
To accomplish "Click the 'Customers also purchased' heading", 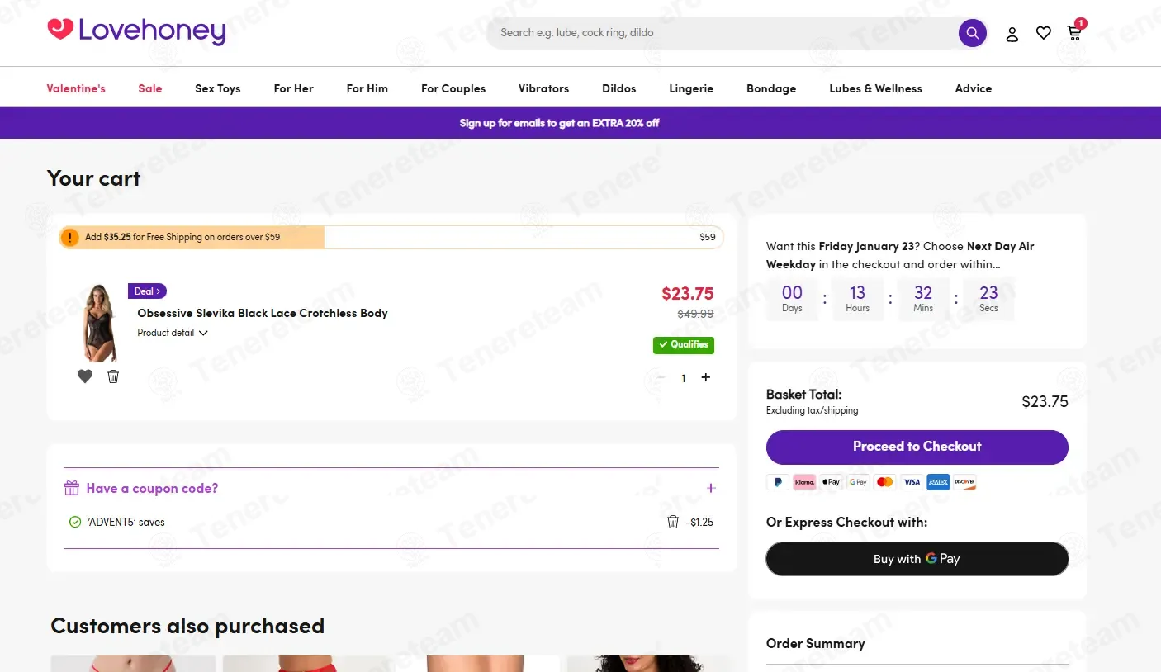I will pyautogui.click(x=187, y=626).
